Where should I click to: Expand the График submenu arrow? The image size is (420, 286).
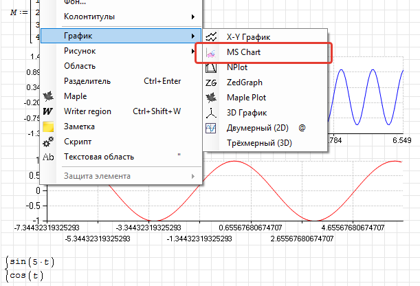point(192,35)
